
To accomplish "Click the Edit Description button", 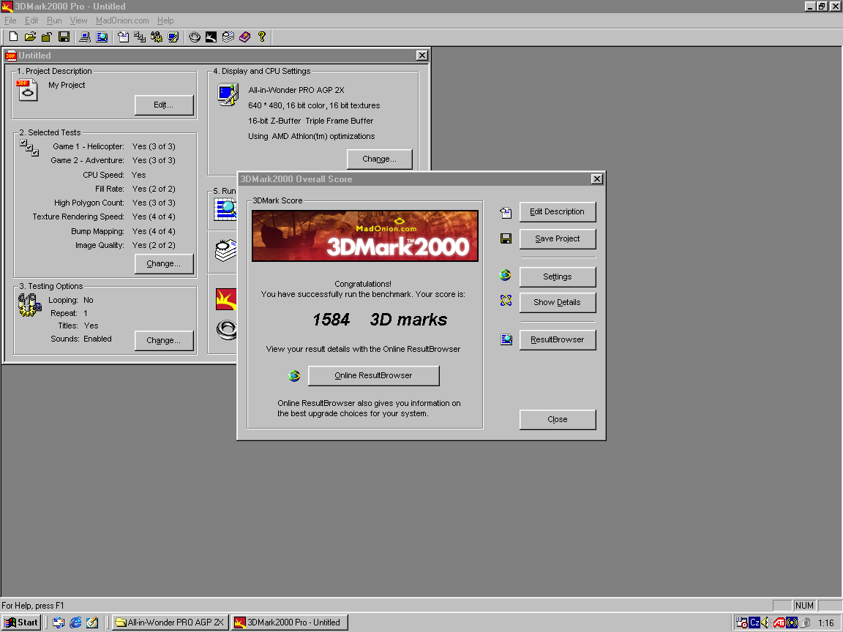I will pos(557,212).
